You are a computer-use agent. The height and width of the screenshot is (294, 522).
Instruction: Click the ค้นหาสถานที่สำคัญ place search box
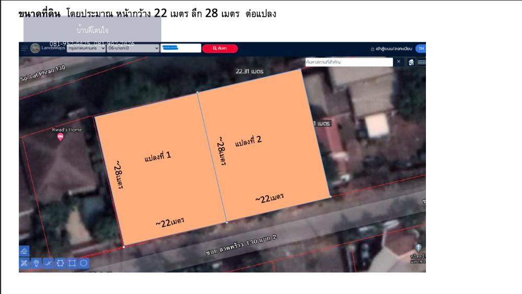point(349,62)
